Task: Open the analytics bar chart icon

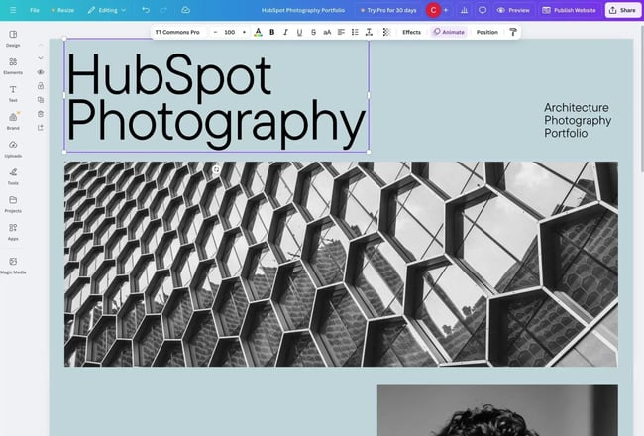Action: point(464,10)
